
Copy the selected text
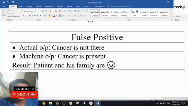[x=10, y=14]
